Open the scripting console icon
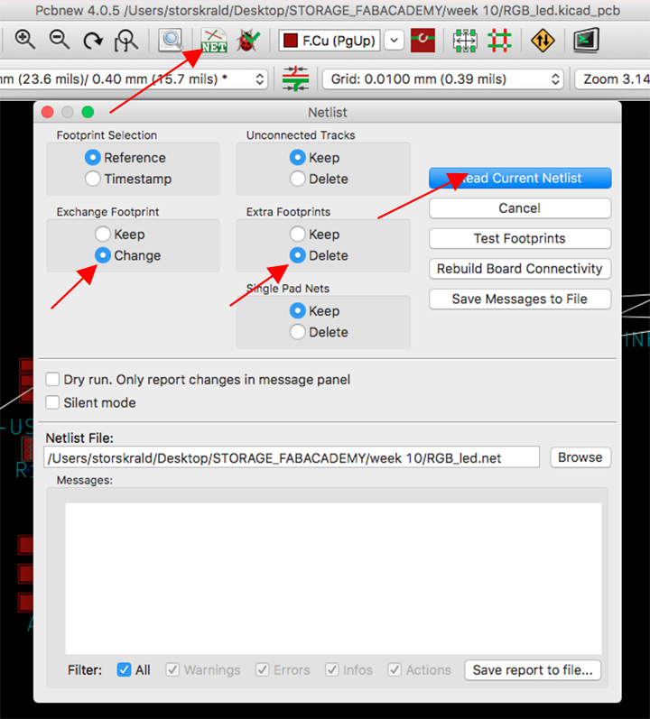Viewport: 650px width, 719px height. 586,41
